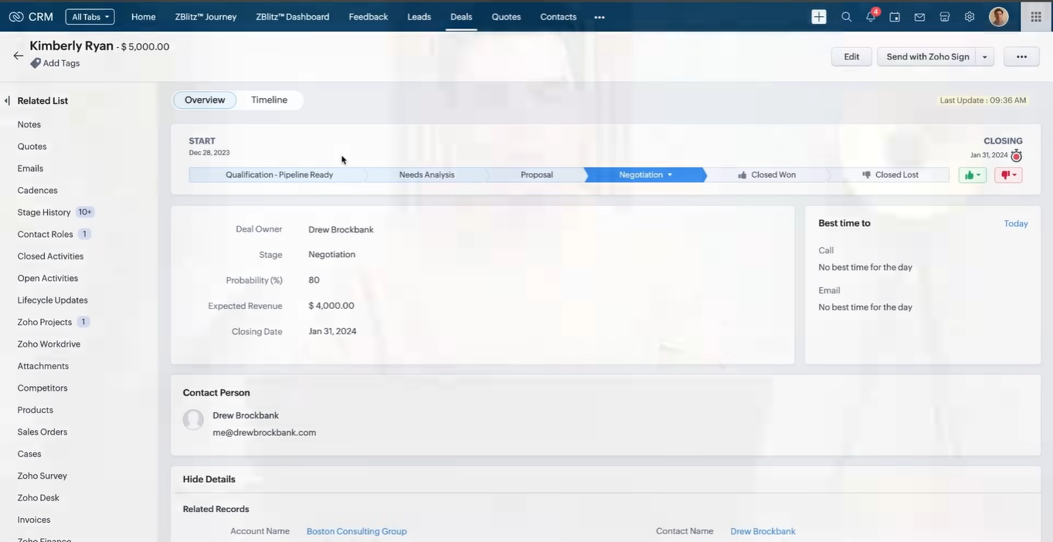Image resolution: width=1053 pixels, height=542 pixels.
Task: Open the Zoho Marketplace store icon
Action: 943,15
